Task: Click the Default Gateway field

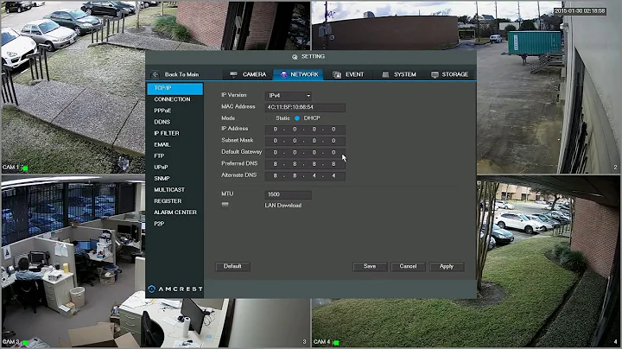Action: (x=305, y=153)
